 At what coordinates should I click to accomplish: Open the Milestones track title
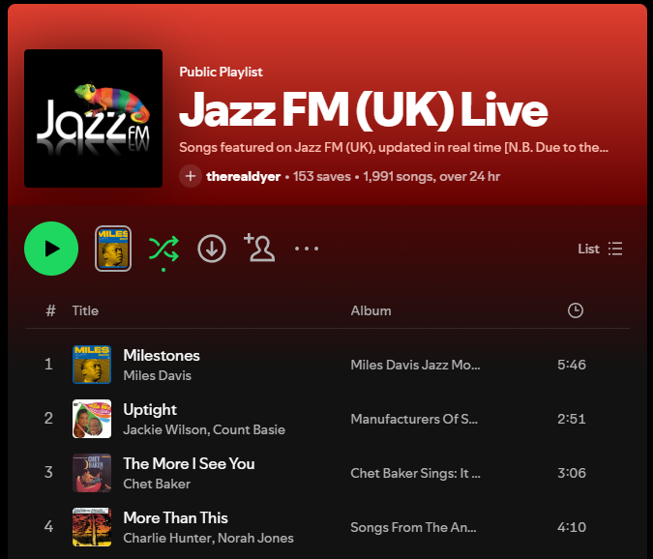tap(162, 356)
